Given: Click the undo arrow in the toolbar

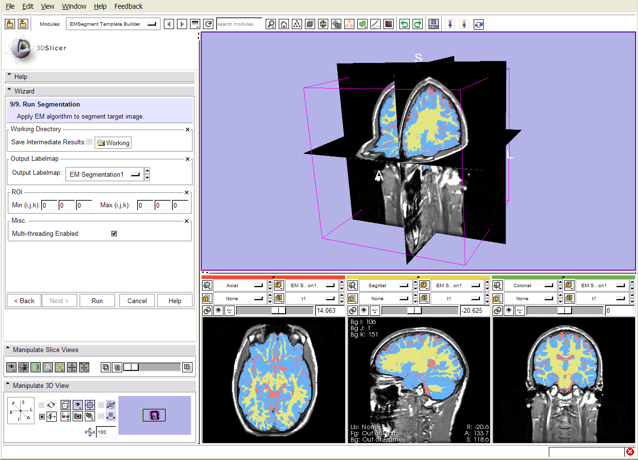Looking at the screenshot, I should tap(404, 24).
